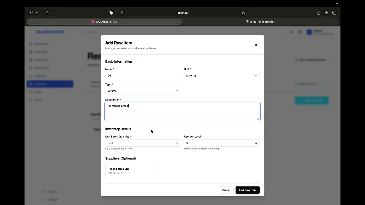This screenshot has width=365, height=205.
Task: Open the reader page icon in address bar
Action: [x=122, y=13]
